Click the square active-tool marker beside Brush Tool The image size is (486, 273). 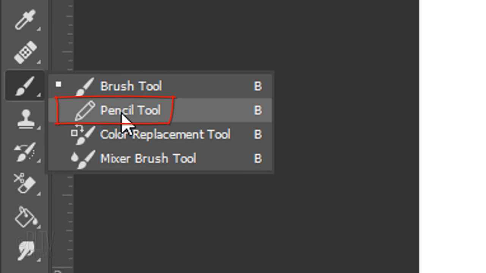tap(58, 84)
